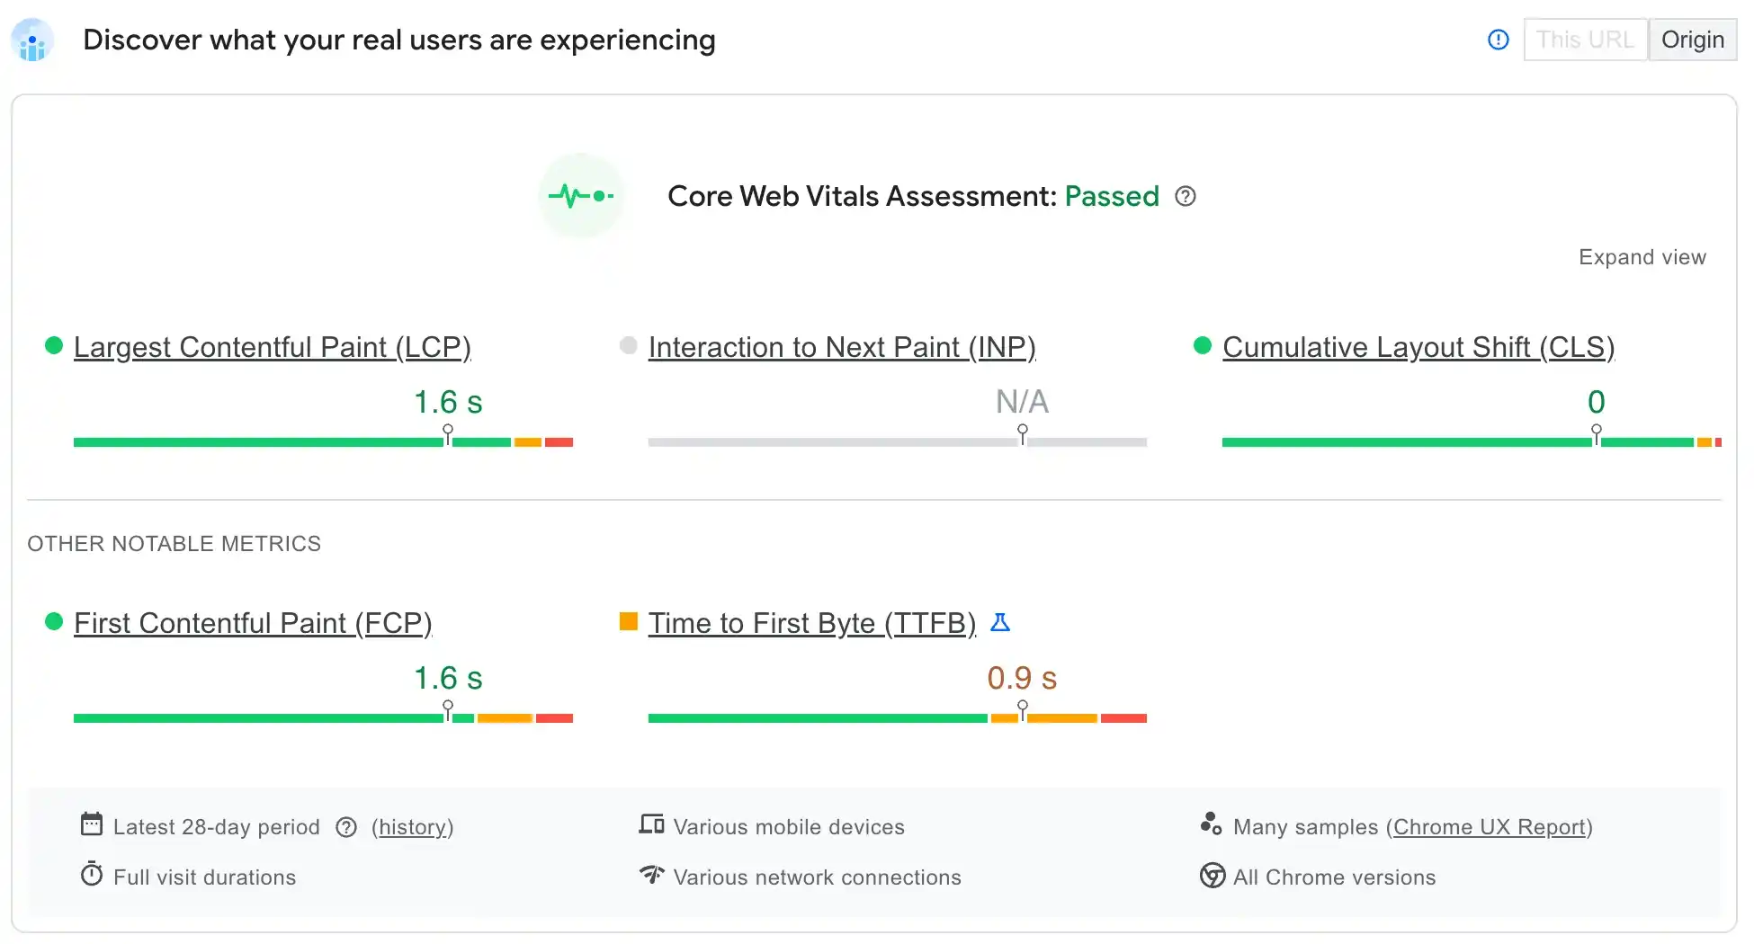Click the help icon after Latest 28-day period
Screen dimensions: 1754x944
pos(346,827)
